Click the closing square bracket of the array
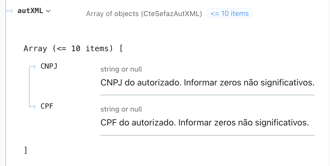 point(25,150)
